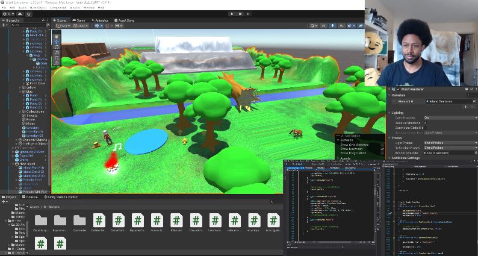478x256 pixels.
Task: Add a material element with plus button
Action: tap(465, 107)
